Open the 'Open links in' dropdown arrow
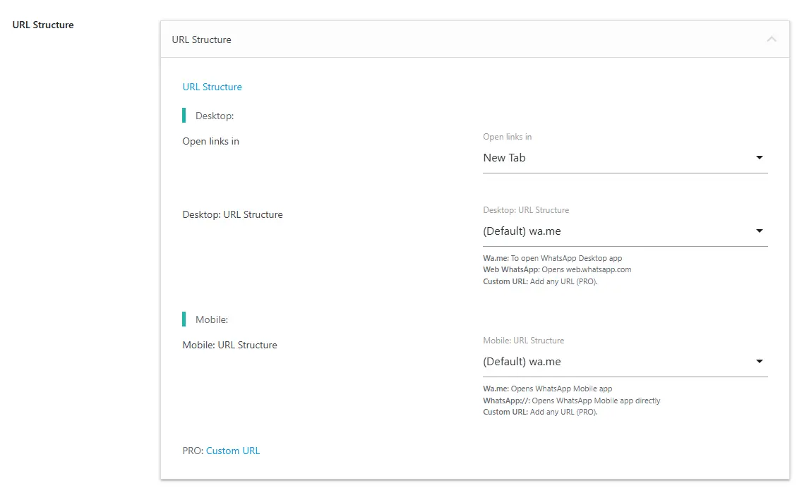This screenshot has width=809, height=495. pos(759,158)
